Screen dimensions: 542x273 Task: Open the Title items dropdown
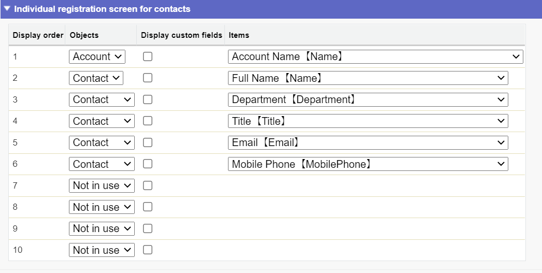[368, 121]
